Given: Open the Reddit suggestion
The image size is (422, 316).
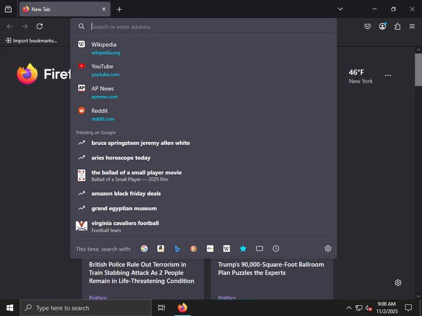Looking at the screenshot, I should pyautogui.click(x=204, y=114).
